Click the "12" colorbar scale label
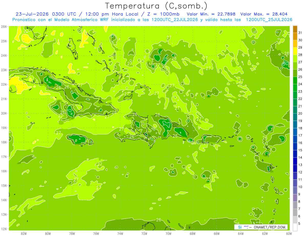This screenshot has width=307, height=237. (x=300, y=172)
